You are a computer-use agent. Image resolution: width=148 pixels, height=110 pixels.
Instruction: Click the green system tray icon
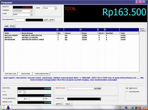[x=136, y=108]
